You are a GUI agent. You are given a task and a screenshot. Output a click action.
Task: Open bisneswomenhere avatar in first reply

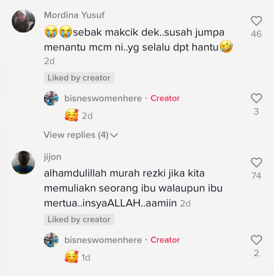click(51, 98)
